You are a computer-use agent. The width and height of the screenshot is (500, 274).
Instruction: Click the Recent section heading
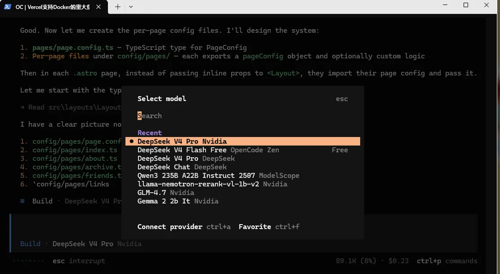click(150, 133)
